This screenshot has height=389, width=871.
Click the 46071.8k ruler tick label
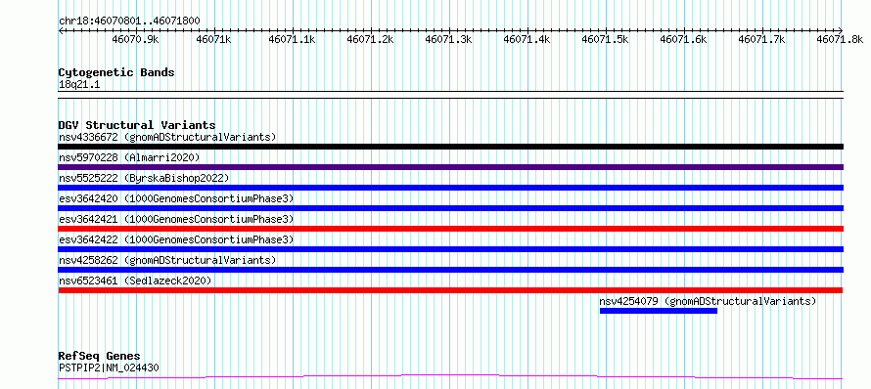(x=840, y=39)
